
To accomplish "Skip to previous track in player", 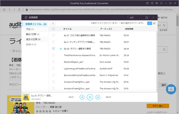I will [82, 97].
